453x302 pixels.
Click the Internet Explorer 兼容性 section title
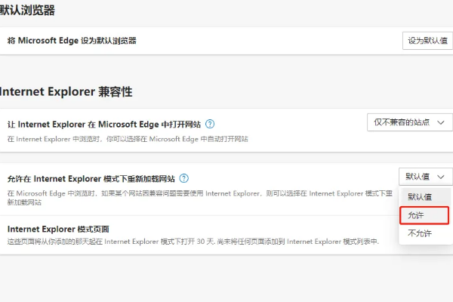66,91
